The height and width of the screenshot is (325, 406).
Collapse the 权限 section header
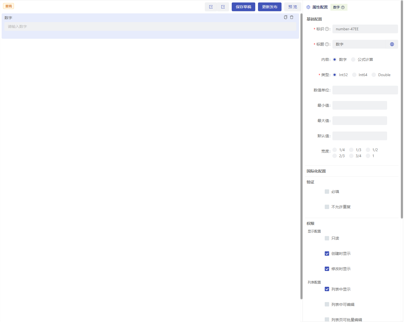point(311,223)
